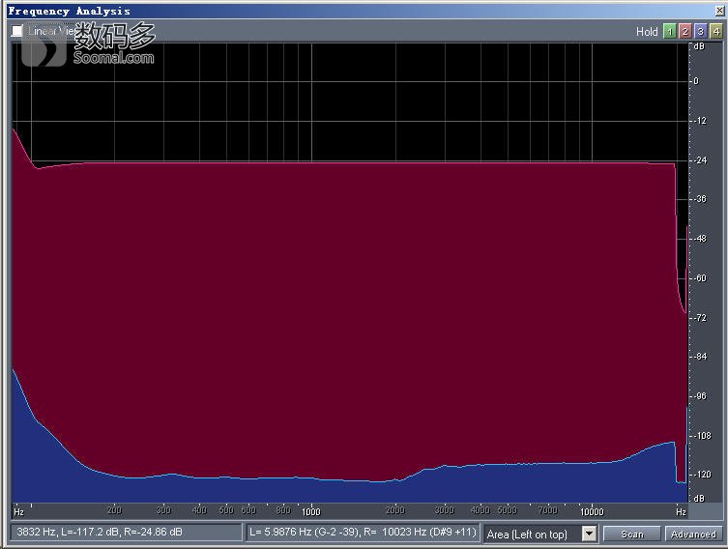Click the Scan button
Image resolution: width=728 pixels, height=549 pixels.
(x=632, y=535)
